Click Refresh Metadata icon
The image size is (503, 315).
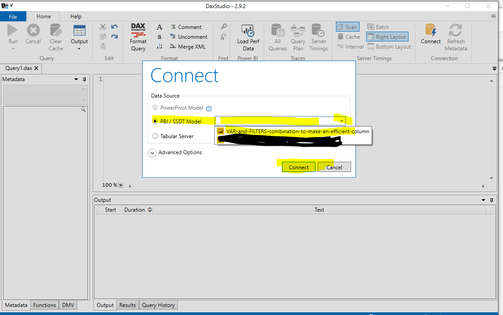click(455, 30)
